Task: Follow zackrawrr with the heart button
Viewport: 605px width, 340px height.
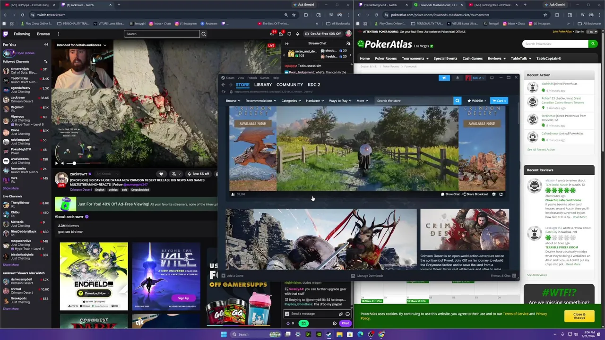Action: click(161, 174)
